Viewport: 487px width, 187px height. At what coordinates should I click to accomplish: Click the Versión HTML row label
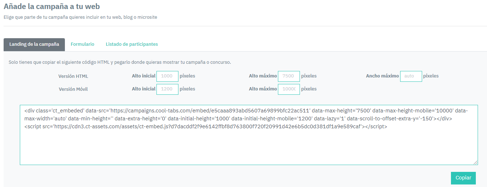[73, 76]
